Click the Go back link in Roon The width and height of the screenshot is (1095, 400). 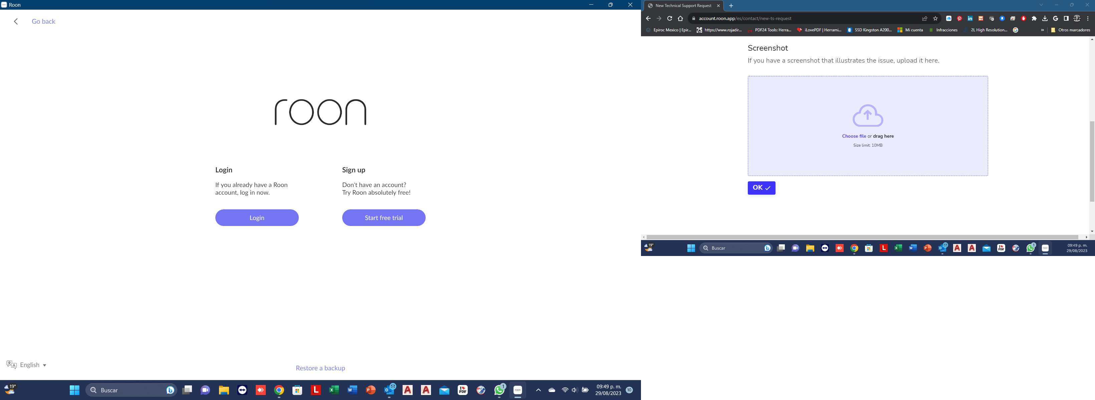[43, 21]
